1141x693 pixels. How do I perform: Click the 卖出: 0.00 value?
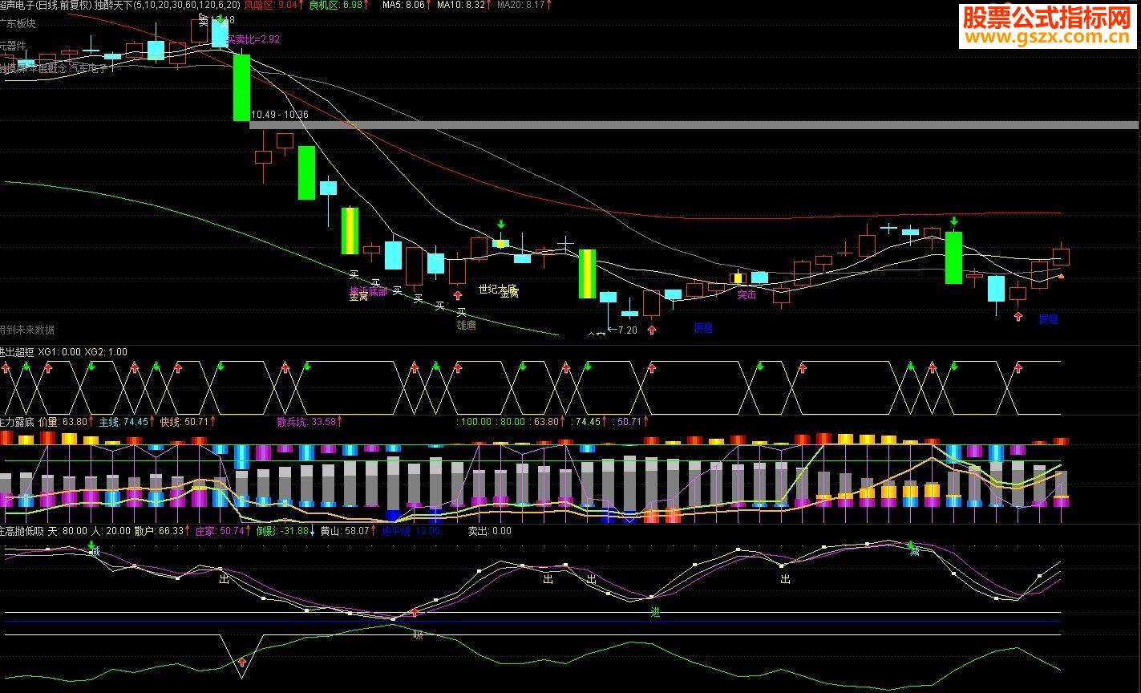(x=489, y=531)
